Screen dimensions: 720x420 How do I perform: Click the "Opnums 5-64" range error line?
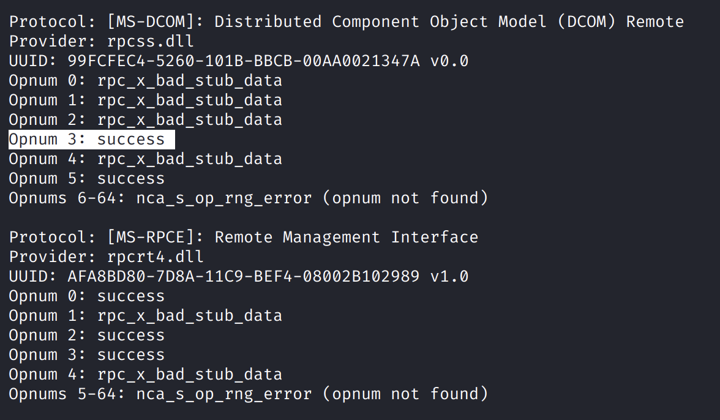pos(248,394)
